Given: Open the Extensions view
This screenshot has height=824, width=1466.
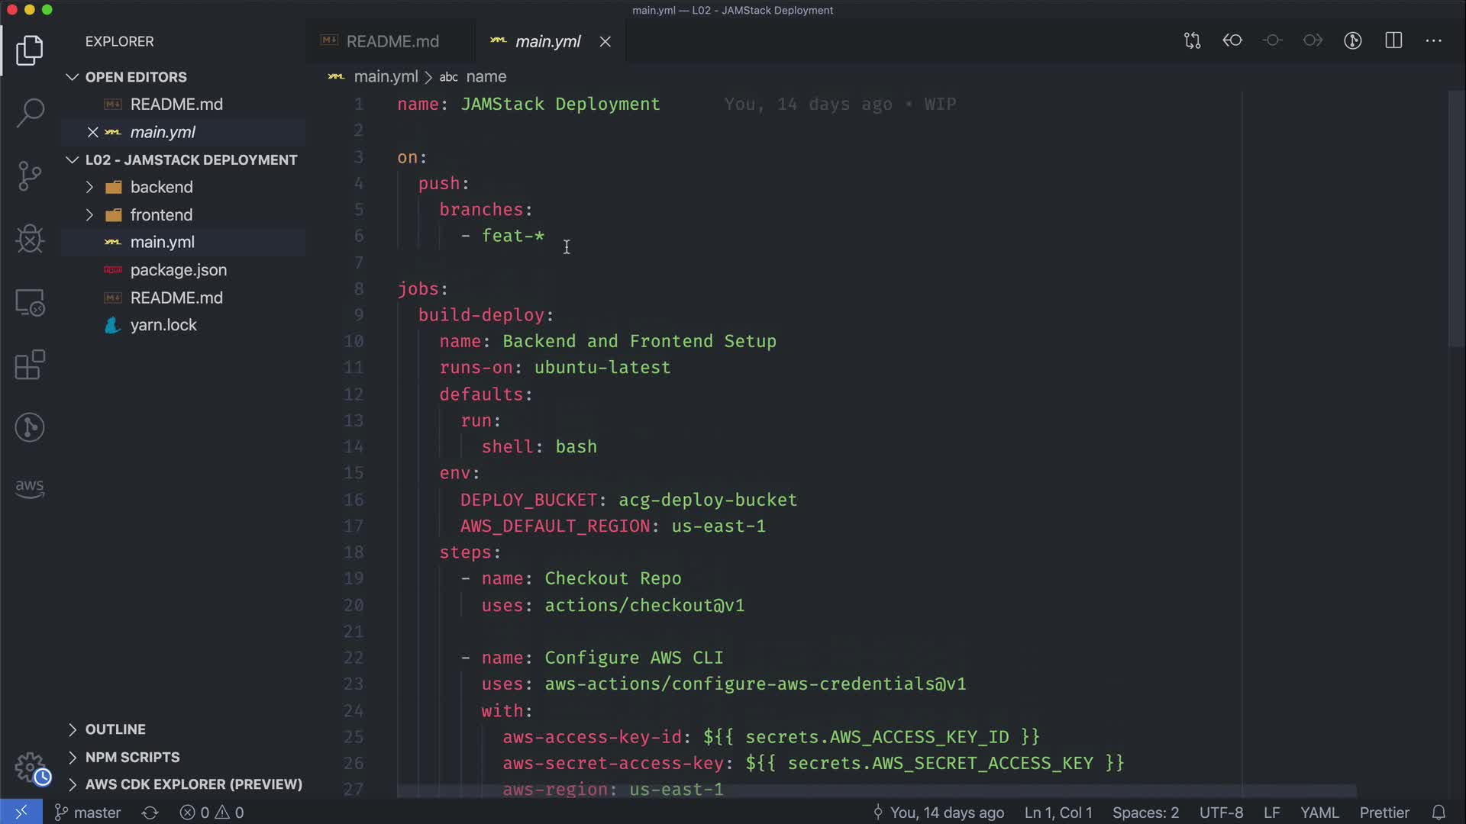Looking at the screenshot, I should 30,365.
